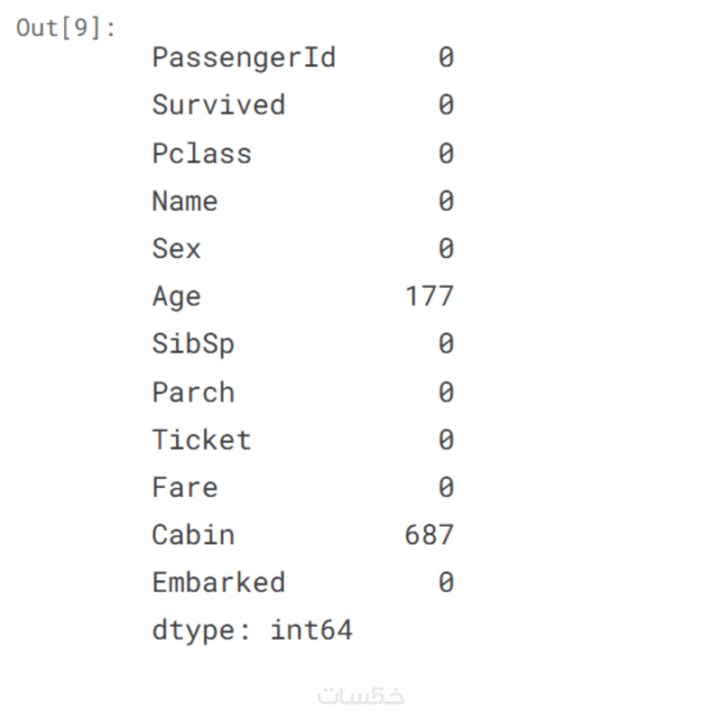Select the Fare row label
Image resolution: width=722 pixels, height=719 pixels.
pos(184,488)
